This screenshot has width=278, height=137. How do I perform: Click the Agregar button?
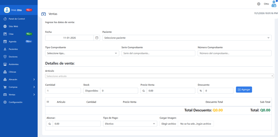(244, 90)
